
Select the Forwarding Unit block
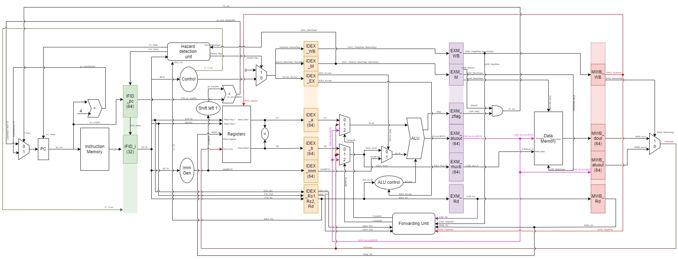[414, 224]
